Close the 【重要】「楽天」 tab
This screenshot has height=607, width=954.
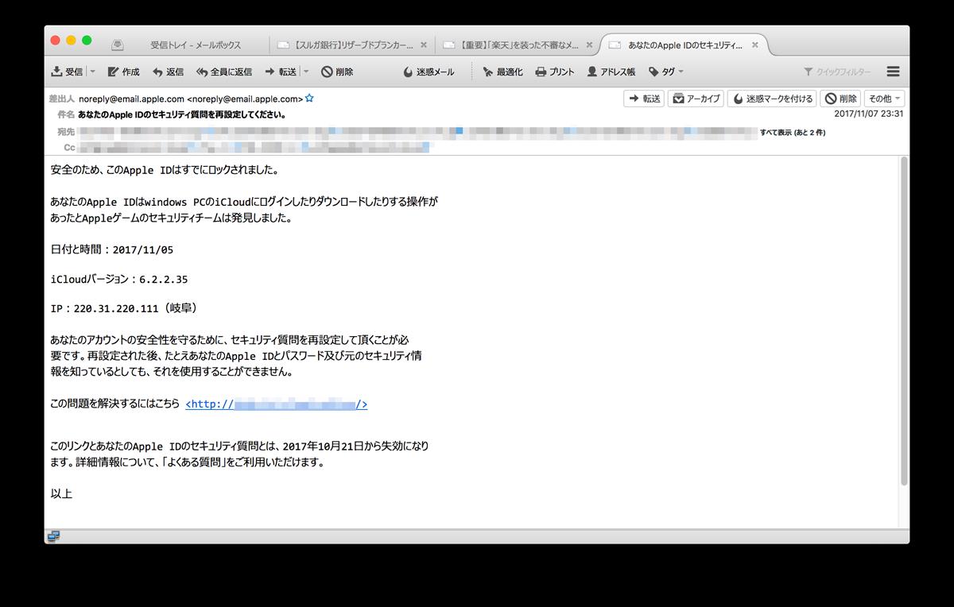[588, 45]
